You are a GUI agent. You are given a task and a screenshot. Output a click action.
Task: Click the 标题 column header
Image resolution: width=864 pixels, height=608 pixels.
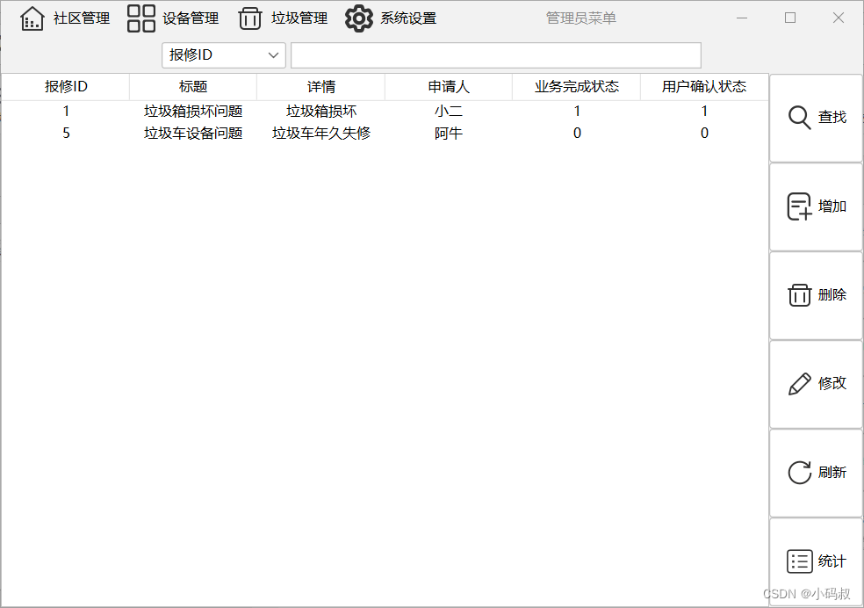[x=193, y=86]
